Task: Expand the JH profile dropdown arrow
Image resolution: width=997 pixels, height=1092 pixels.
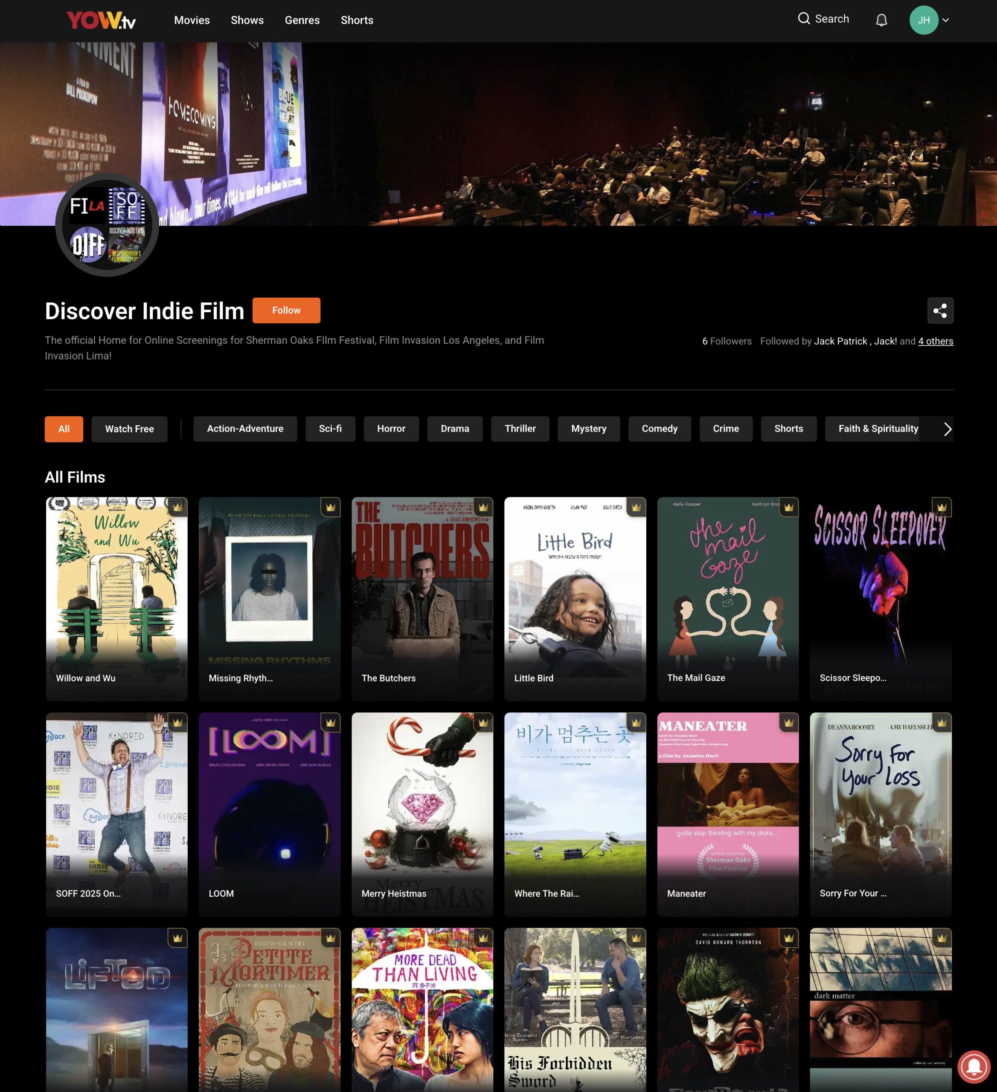Action: coord(945,20)
